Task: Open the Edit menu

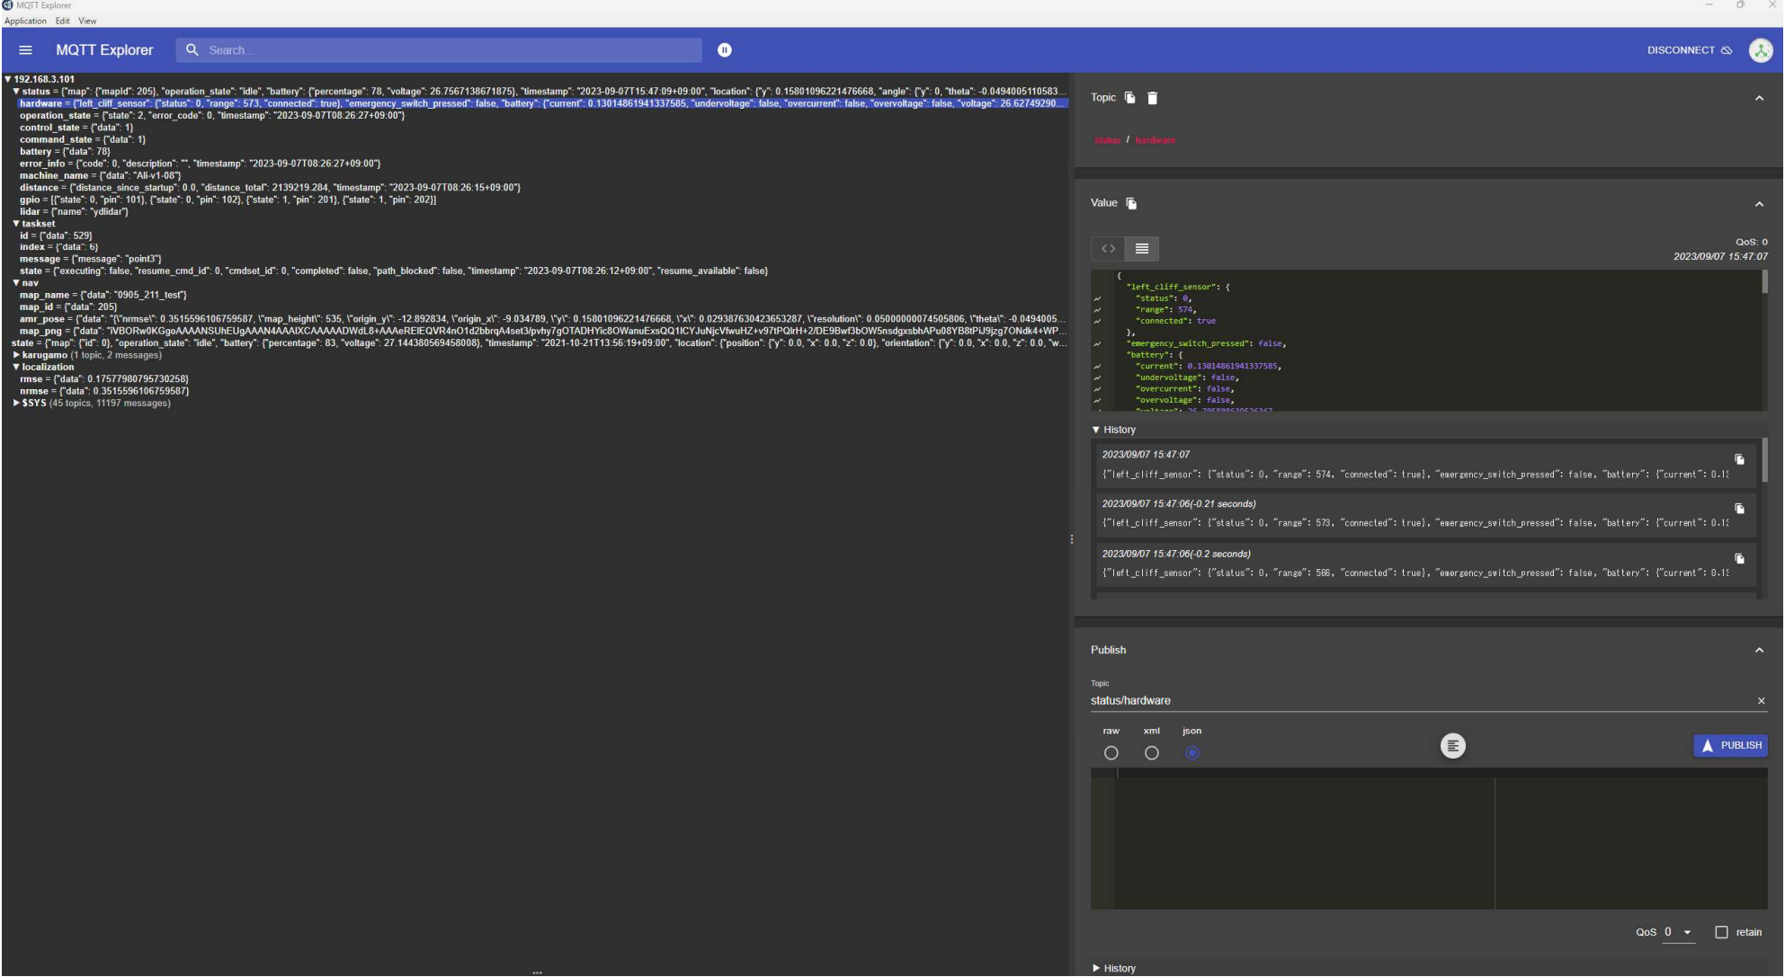Action: point(62,21)
